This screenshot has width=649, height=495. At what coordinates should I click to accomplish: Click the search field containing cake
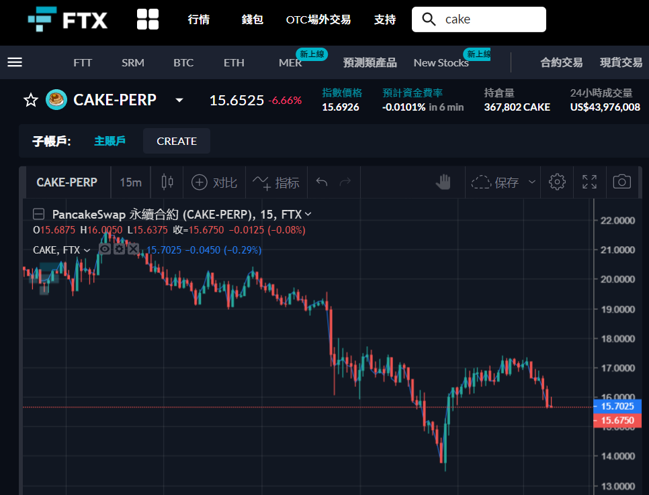479,19
